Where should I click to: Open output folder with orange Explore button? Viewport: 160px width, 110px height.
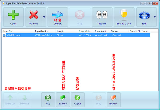[114, 100]
